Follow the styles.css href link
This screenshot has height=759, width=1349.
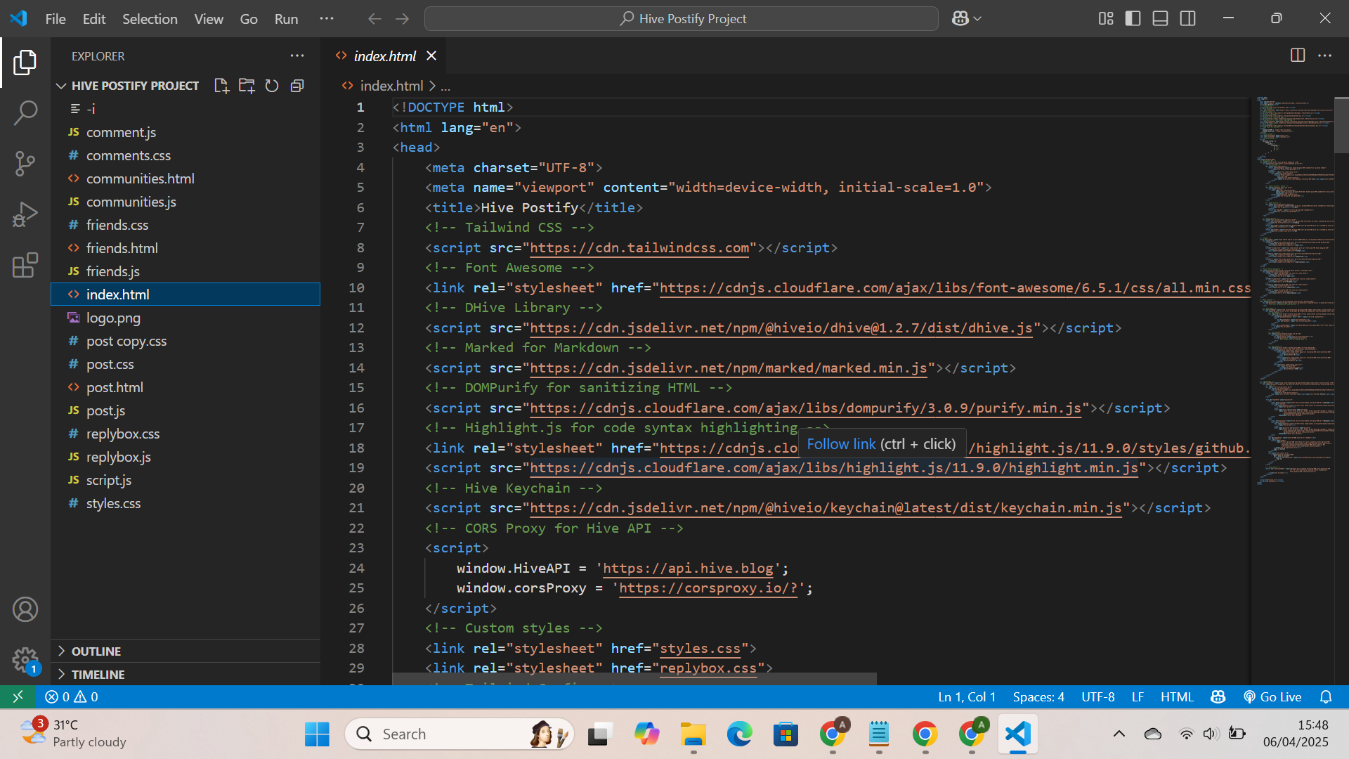tap(700, 648)
